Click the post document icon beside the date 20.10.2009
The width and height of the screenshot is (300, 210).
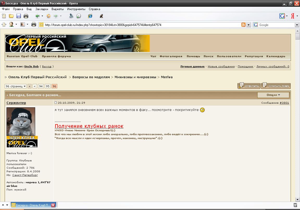56,103
